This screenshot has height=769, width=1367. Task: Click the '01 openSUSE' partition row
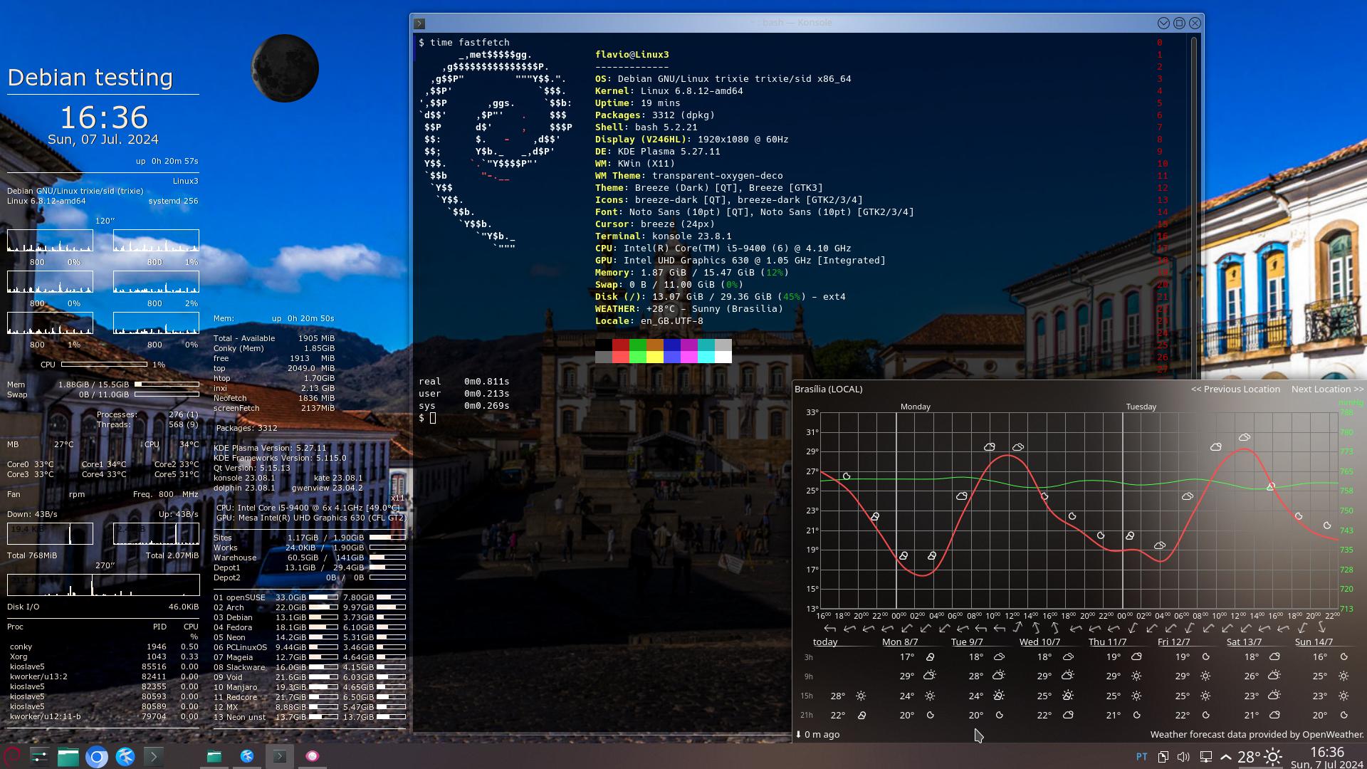coord(310,597)
